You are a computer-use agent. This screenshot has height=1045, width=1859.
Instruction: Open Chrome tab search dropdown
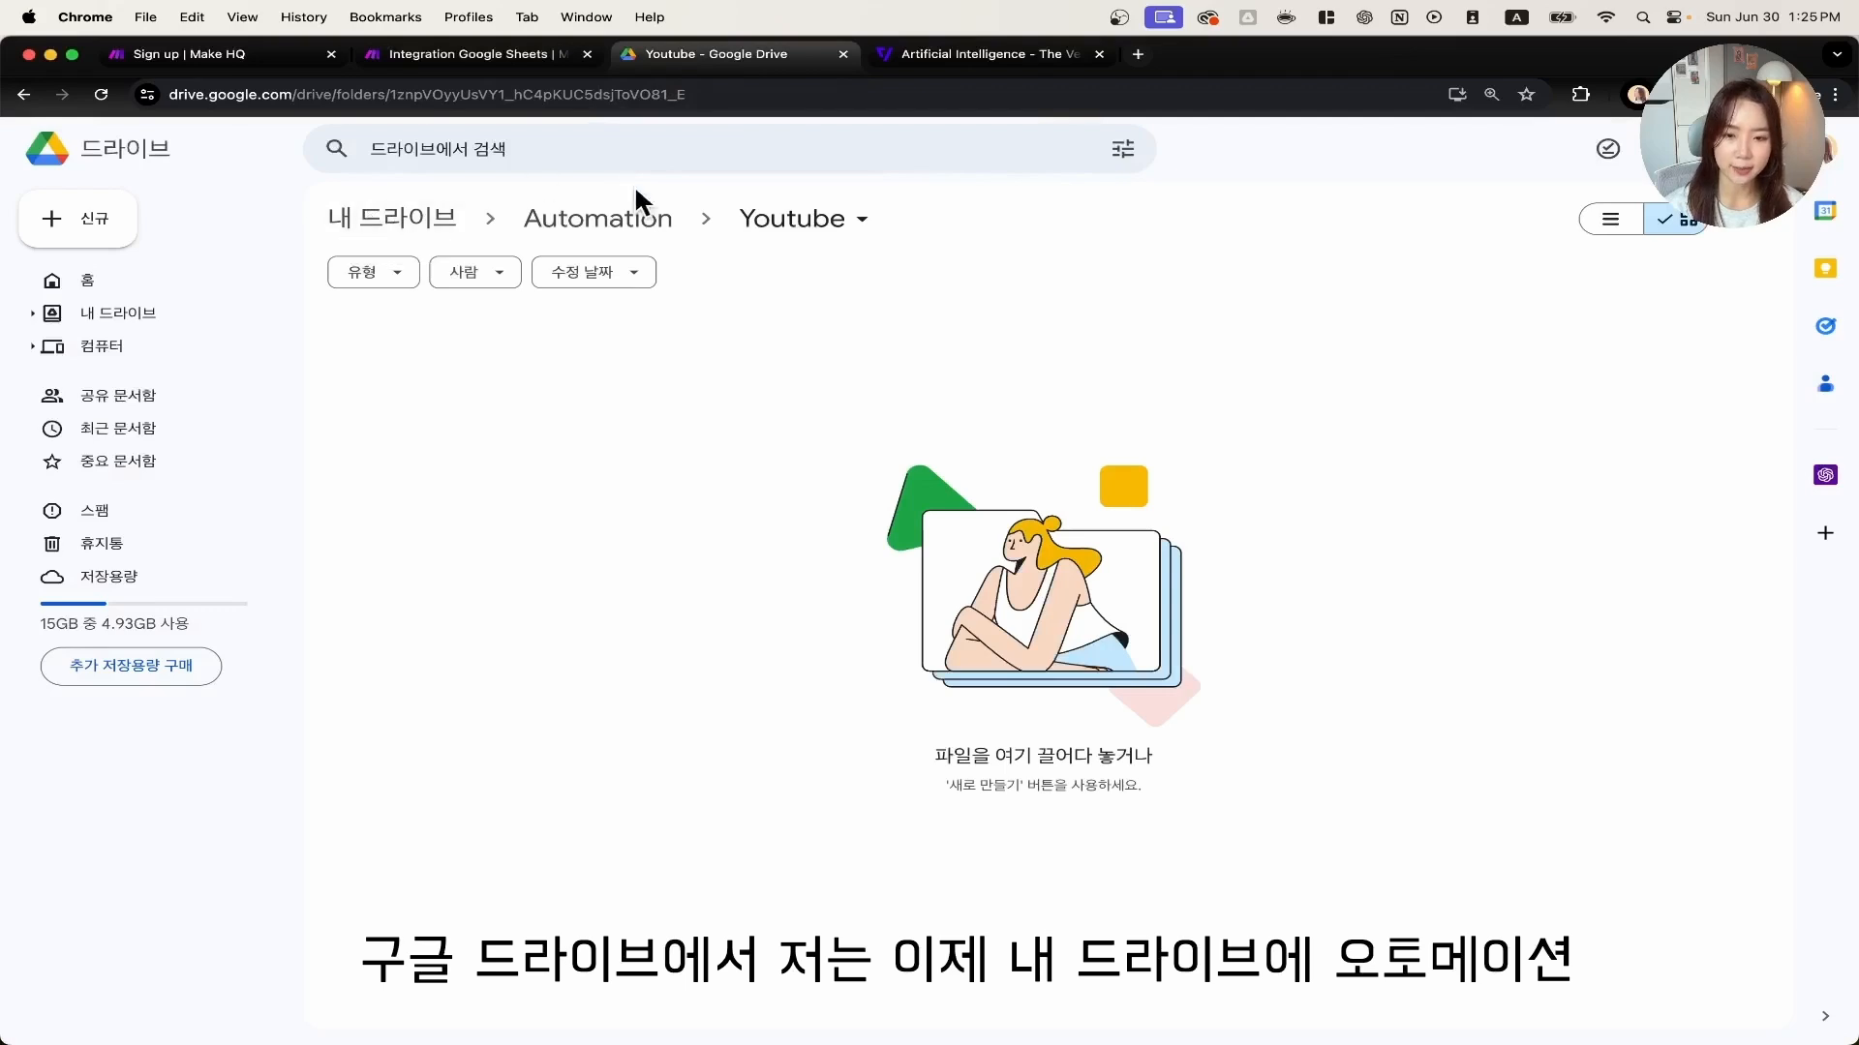(x=1837, y=54)
